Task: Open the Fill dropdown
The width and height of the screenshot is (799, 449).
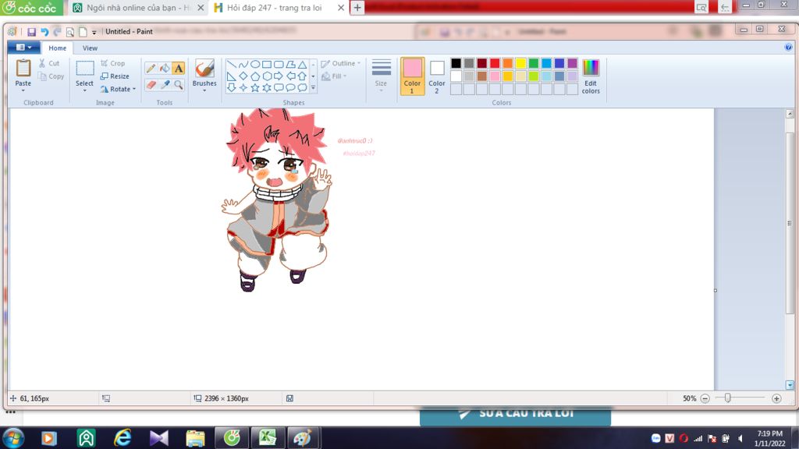Action: point(334,76)
